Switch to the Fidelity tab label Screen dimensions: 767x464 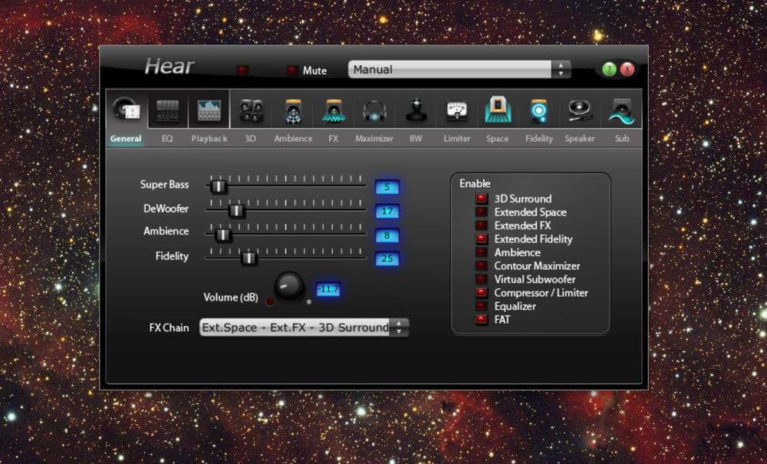tap(539, 138)
